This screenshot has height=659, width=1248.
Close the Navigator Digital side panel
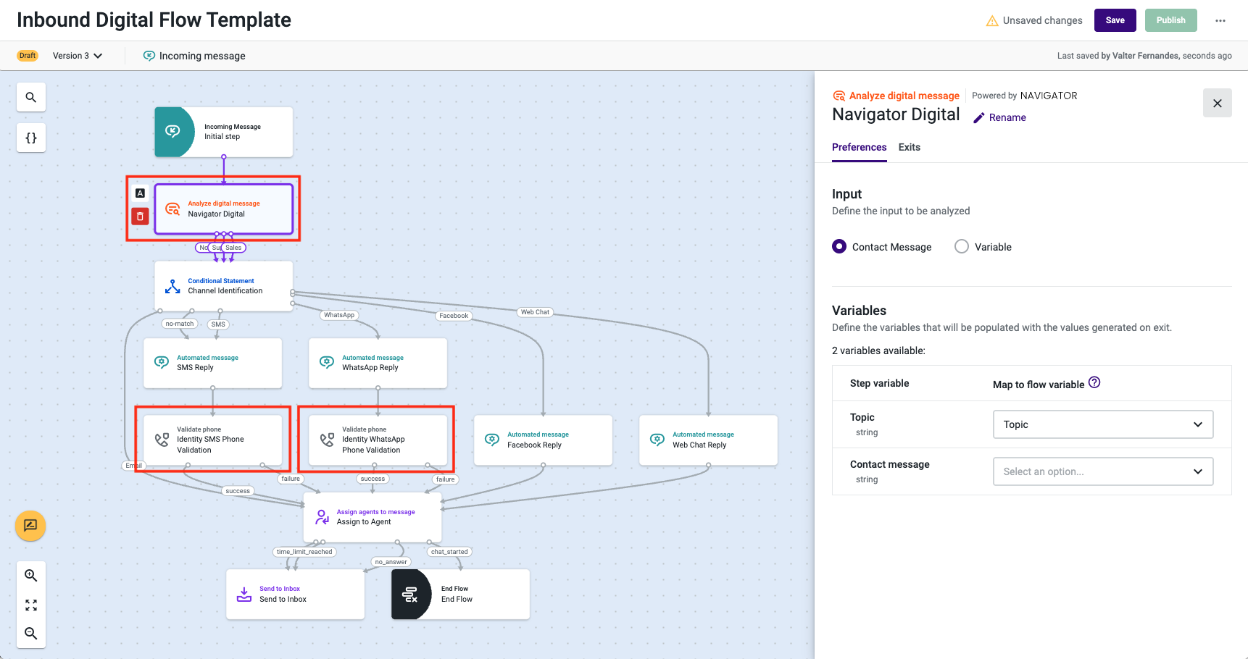coord(1218,103)
